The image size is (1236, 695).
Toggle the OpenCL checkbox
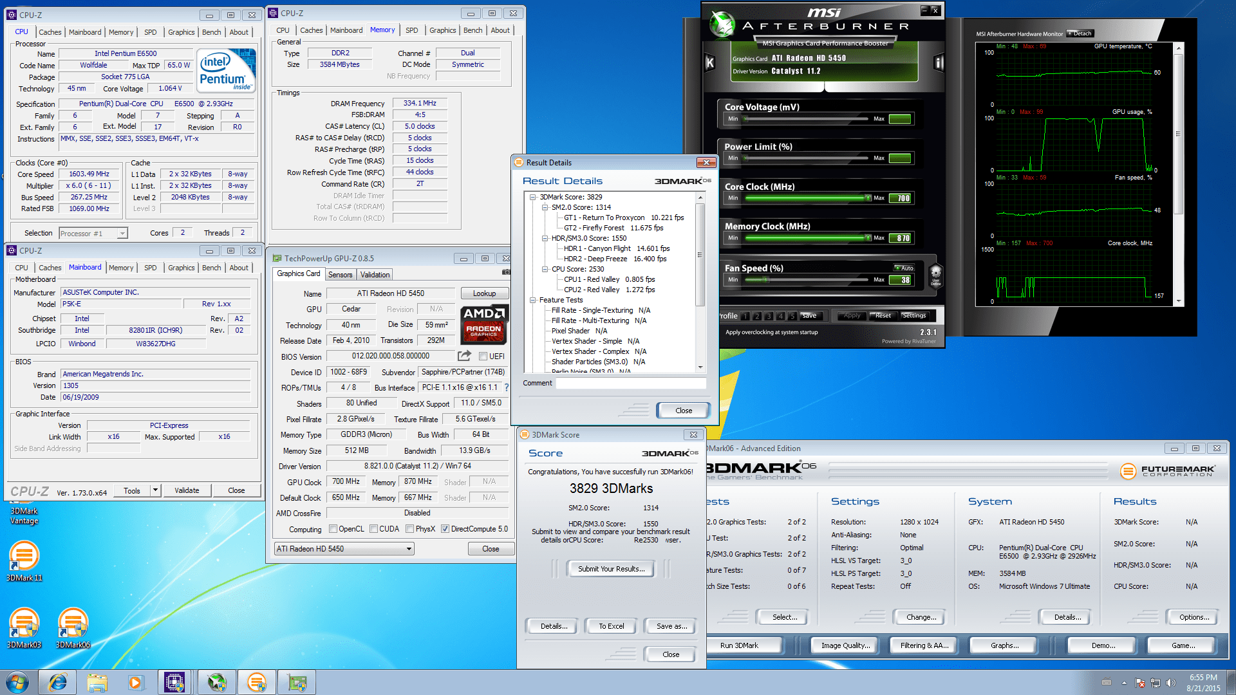(x=333, y=529)
